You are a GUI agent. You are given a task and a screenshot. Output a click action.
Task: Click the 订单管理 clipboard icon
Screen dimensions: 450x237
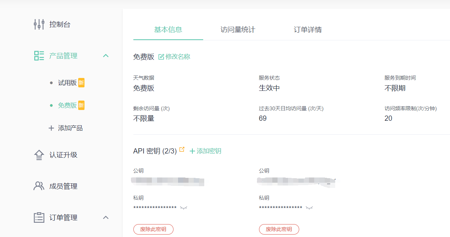point(39,218)
